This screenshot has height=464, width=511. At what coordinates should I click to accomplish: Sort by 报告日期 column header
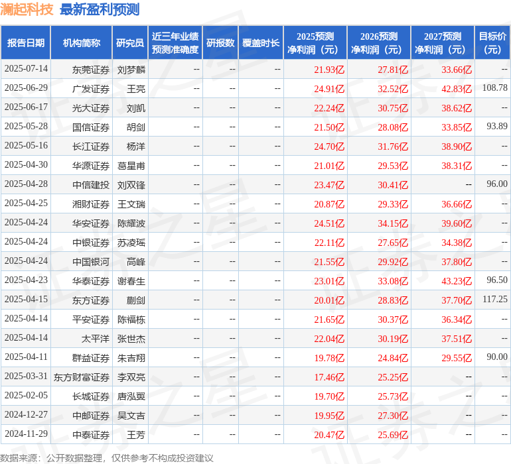click(26, 43)
